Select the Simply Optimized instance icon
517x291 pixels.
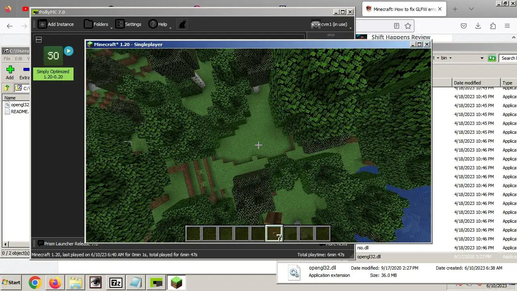coord(53,56)
